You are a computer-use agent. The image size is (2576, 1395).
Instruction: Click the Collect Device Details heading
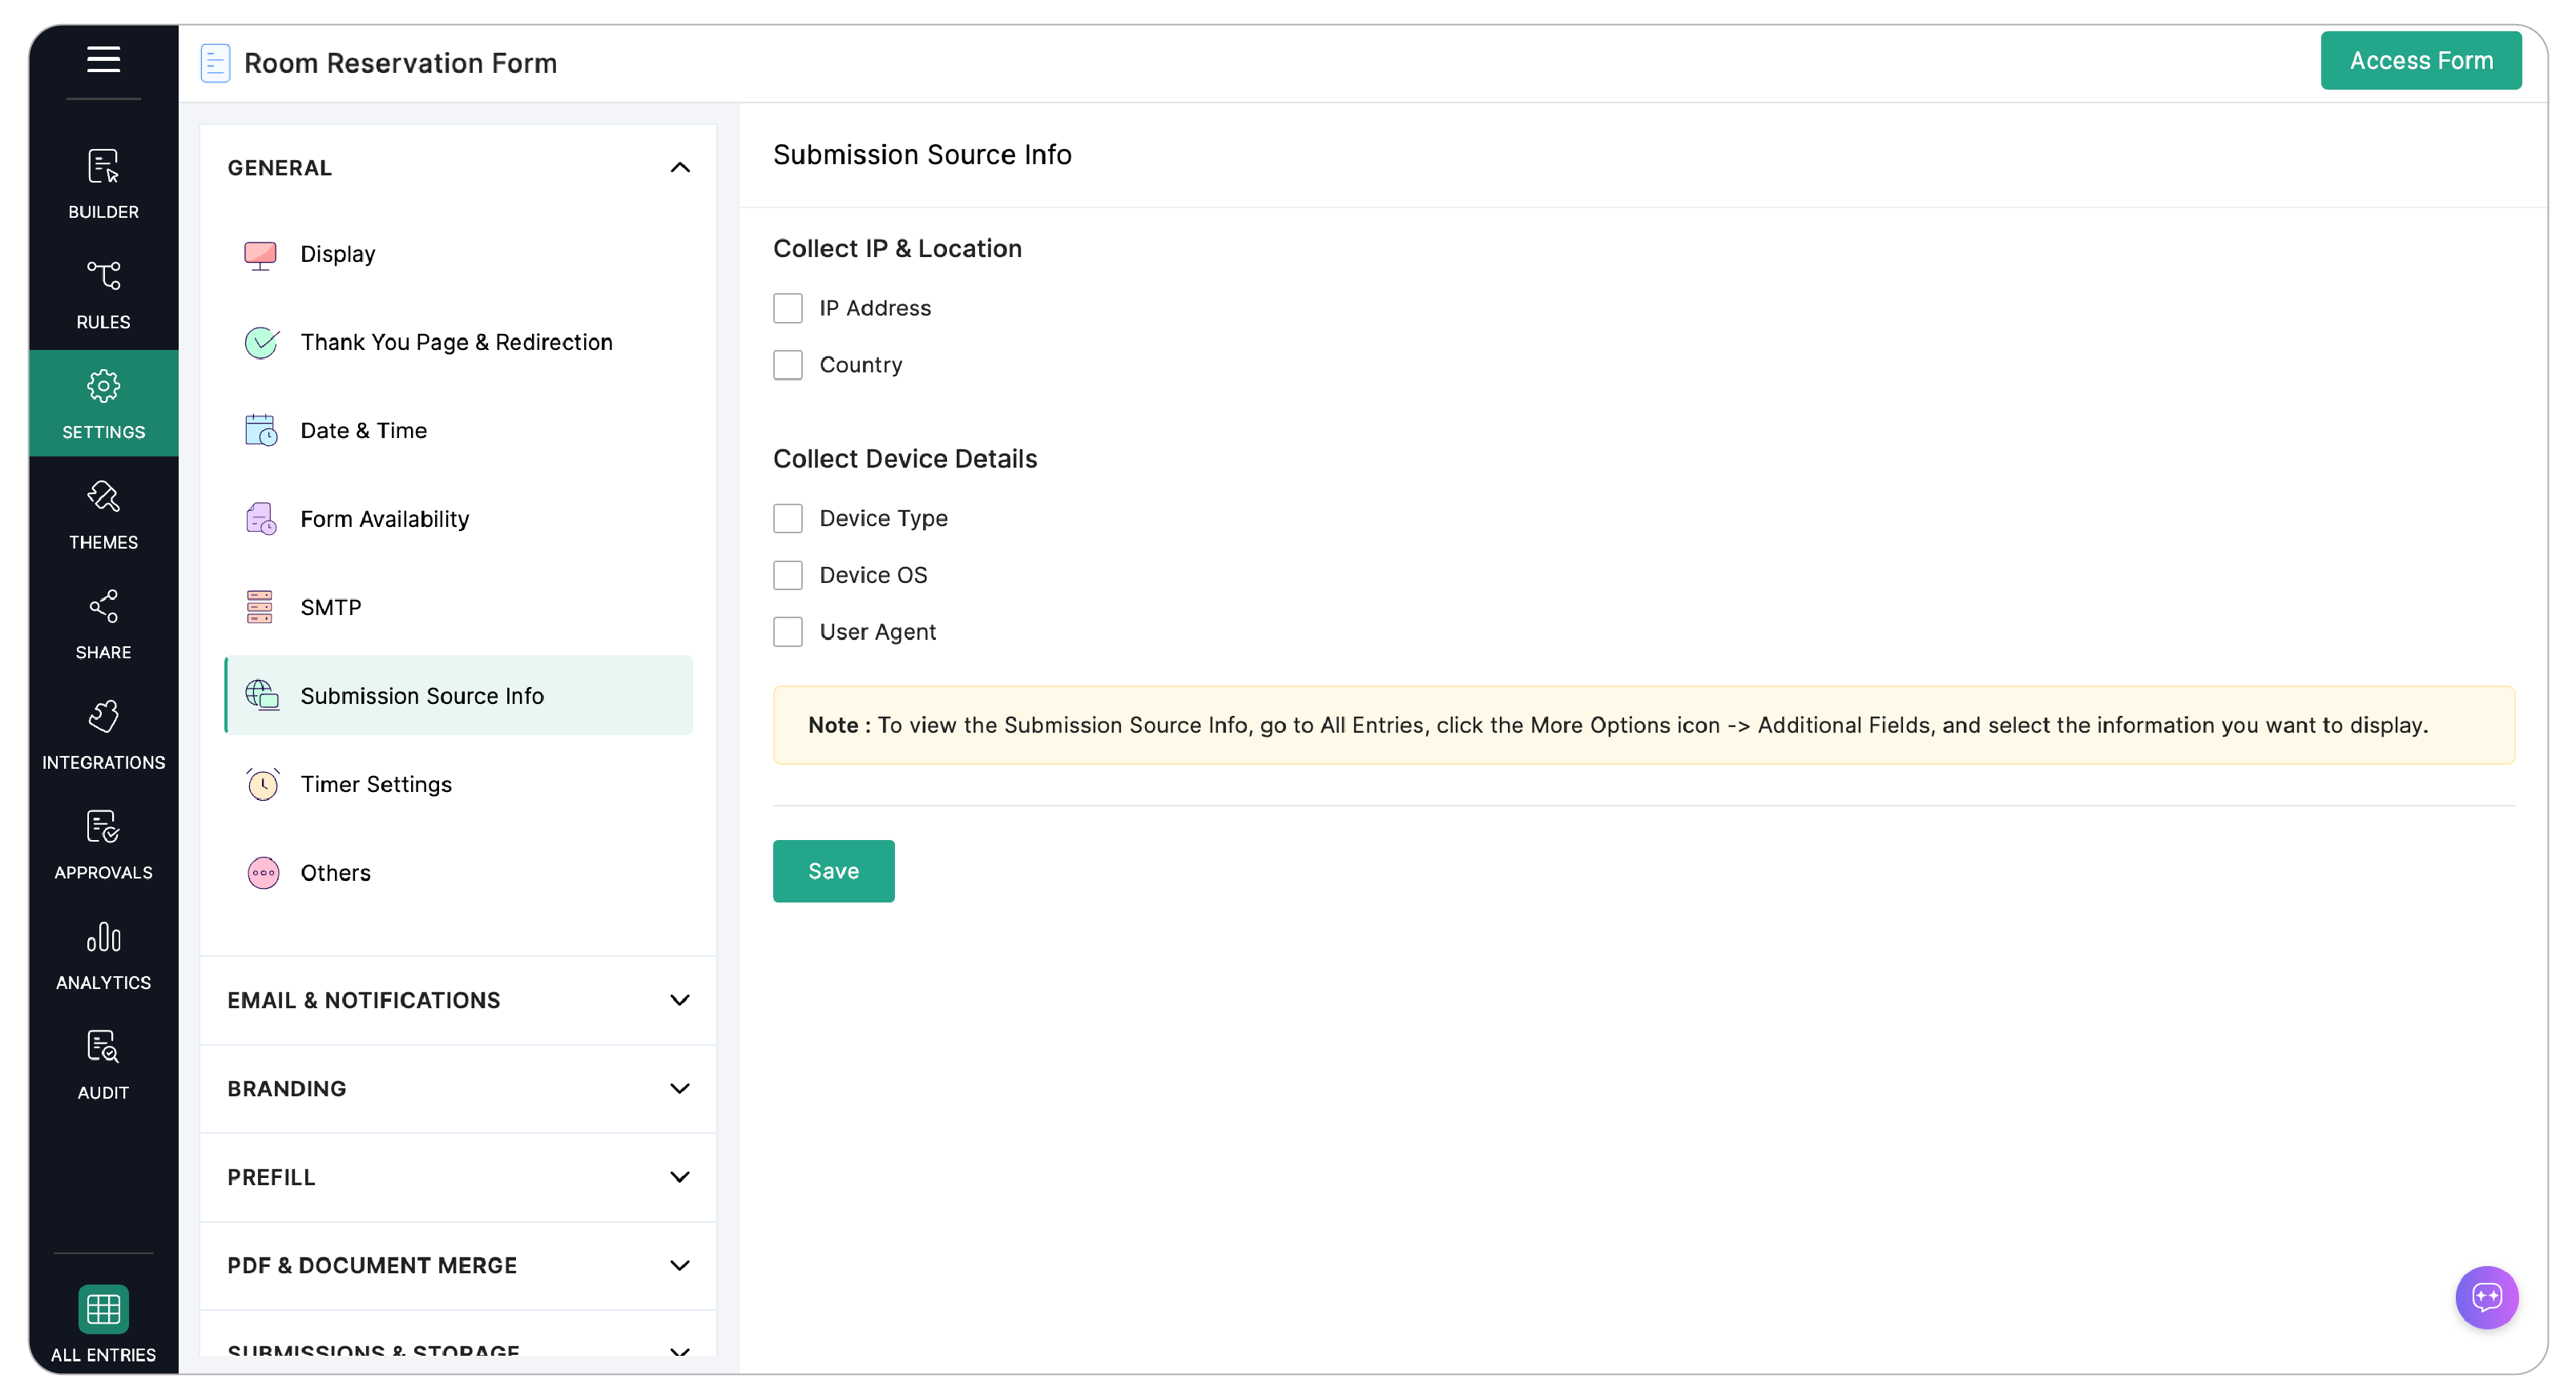tap(905, 459)
